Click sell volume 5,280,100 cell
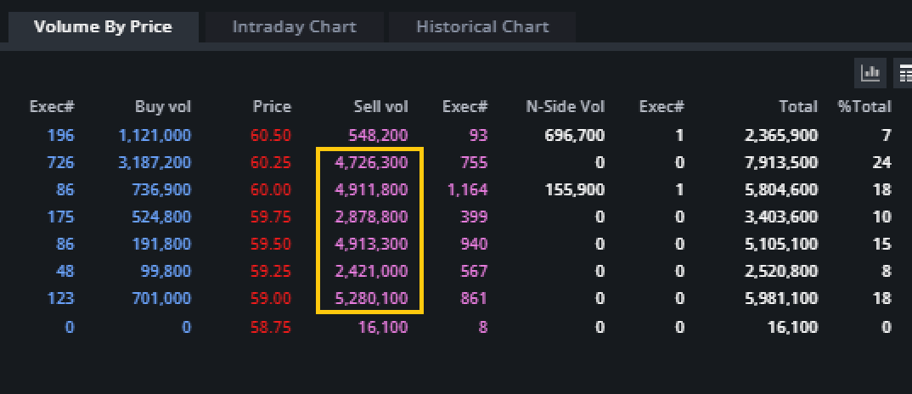The height and width of the screenshot is (394, 912). 372,299
